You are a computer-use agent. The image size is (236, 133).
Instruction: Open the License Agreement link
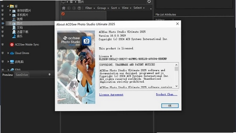point(111,95)
